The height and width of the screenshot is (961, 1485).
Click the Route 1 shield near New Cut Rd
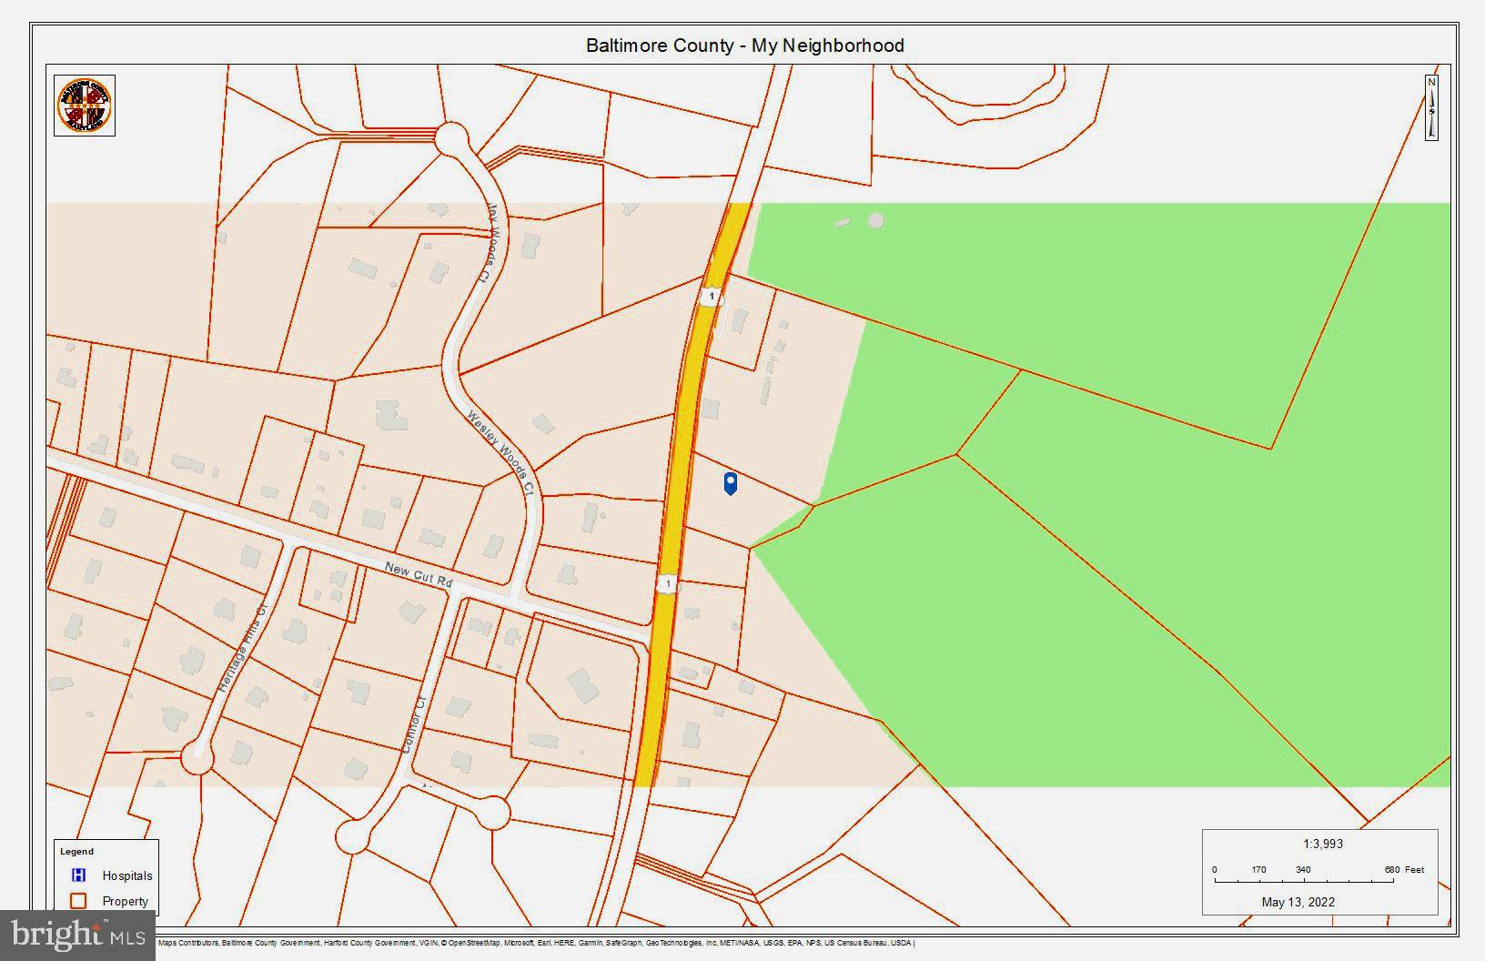(x=668, y=583)
